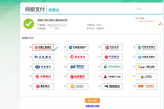Click the 支付金额 label
The image size is (164, 109).
[140, 19]
